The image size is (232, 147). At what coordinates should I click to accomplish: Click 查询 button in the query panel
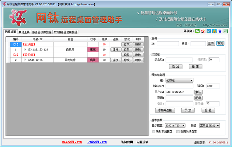point(211,43)
